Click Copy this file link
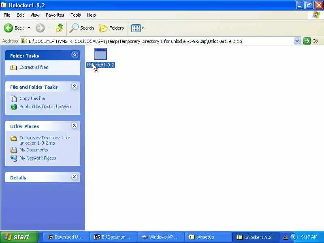Screen dimensions: 324x243 (32, 98)
